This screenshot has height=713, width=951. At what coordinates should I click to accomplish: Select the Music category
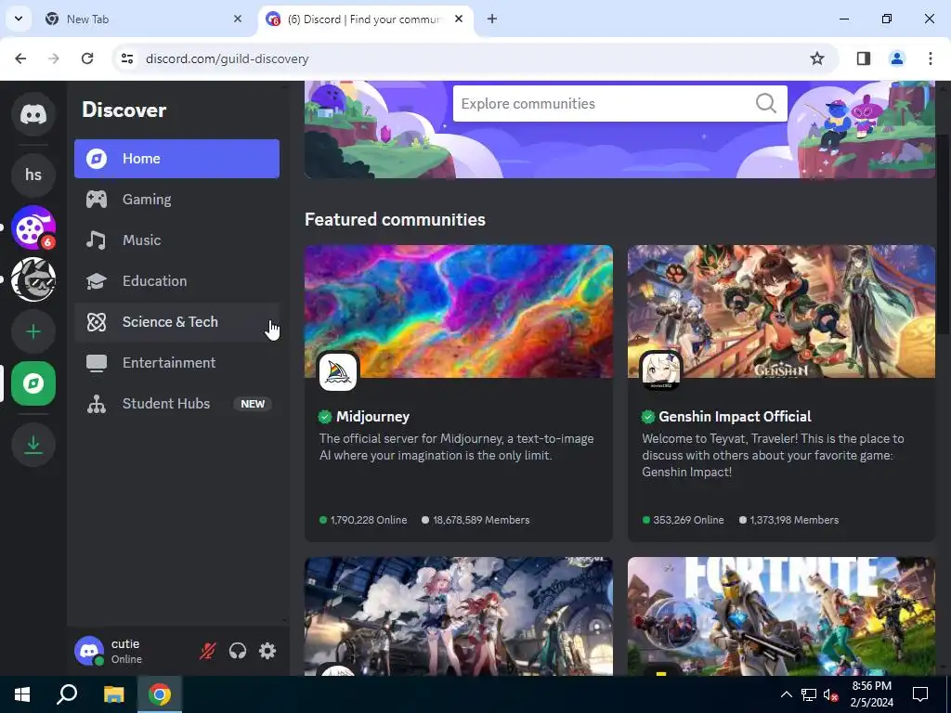(x=177, y=240)
